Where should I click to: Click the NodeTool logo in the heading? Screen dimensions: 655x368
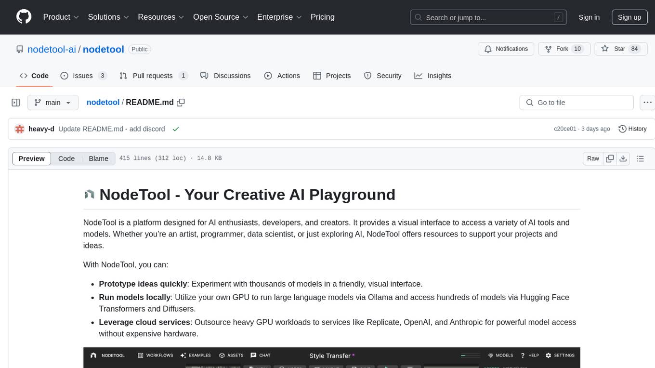[x=90, y=195]
